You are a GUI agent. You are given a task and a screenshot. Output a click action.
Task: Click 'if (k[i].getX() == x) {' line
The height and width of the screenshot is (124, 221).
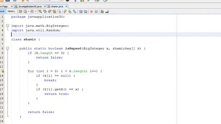point(60,89)
